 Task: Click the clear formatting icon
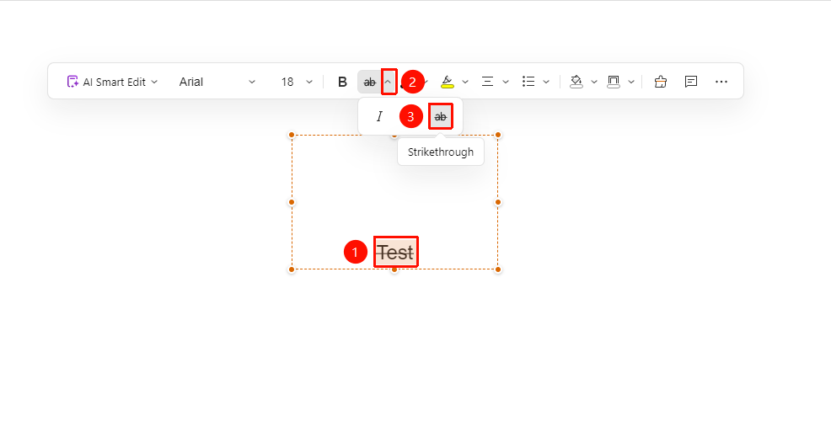661,82
